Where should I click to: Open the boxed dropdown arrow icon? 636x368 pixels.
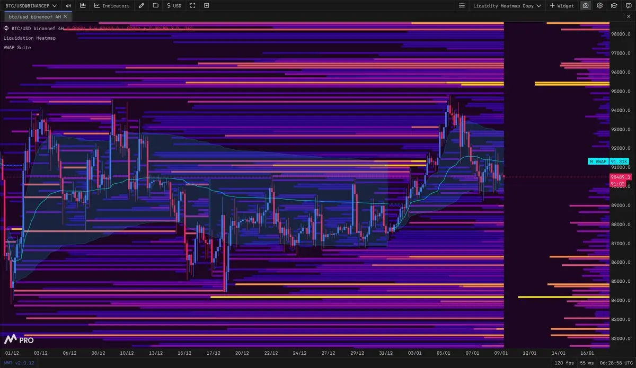click(206, 5)
